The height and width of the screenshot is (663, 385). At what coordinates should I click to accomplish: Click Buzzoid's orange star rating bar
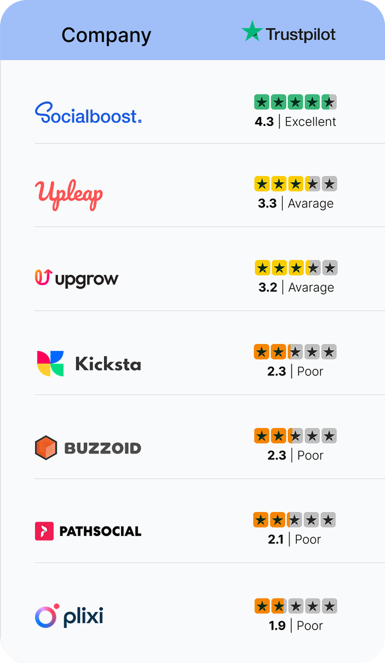(295, 436)
